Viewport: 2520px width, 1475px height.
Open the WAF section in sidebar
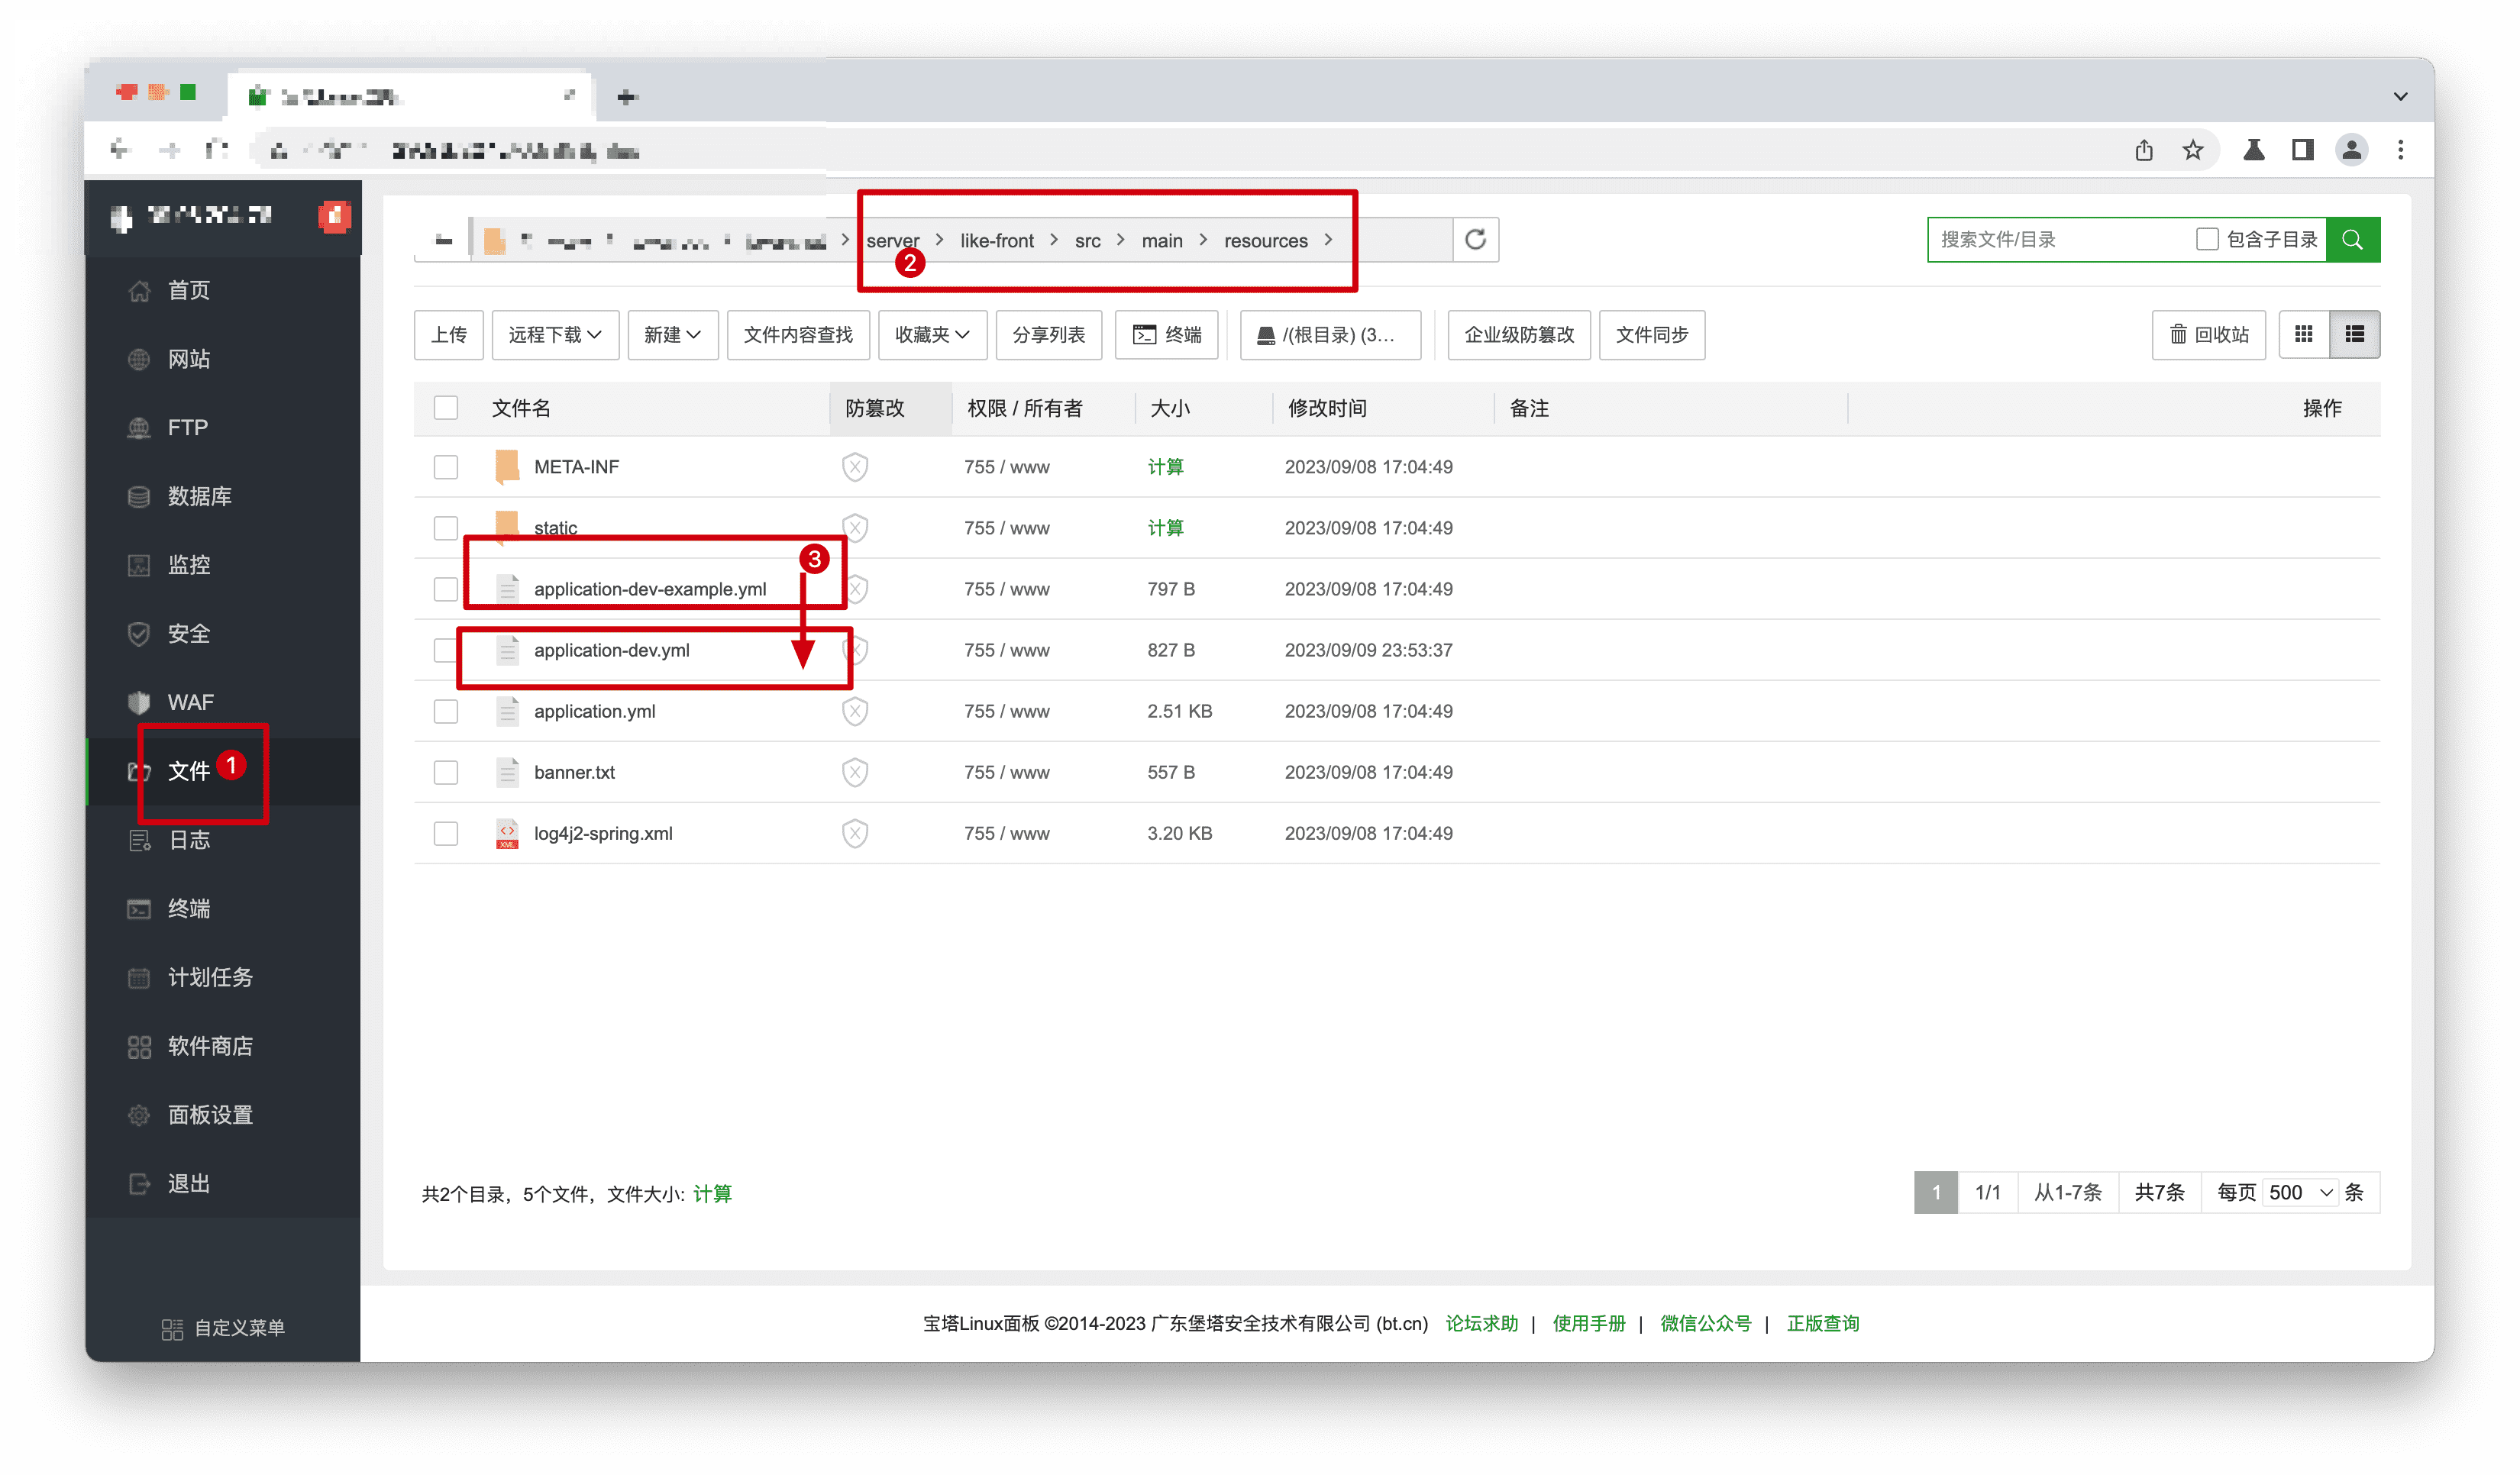(191, 701)
